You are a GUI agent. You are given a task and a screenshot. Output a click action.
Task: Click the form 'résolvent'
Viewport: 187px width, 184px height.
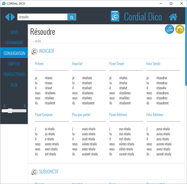click(50, 103)
